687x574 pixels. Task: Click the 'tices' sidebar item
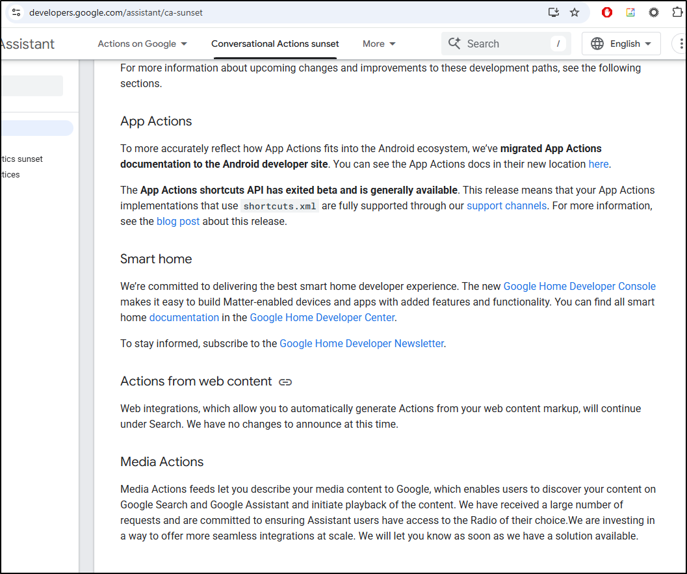(10, 174)
